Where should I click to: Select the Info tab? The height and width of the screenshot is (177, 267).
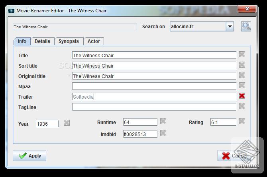pos(22,41)
